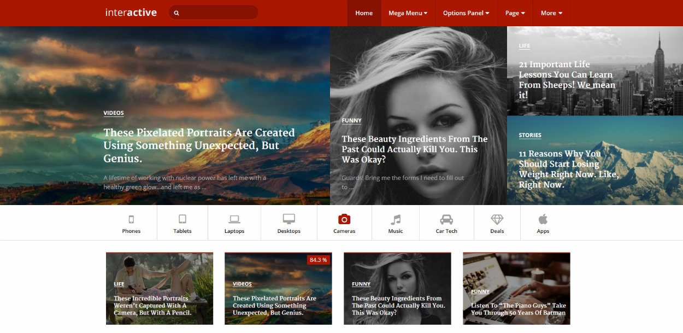Open '11 Reasons Why You Should Start' article
683x333 pixels.
pos(569,169)
